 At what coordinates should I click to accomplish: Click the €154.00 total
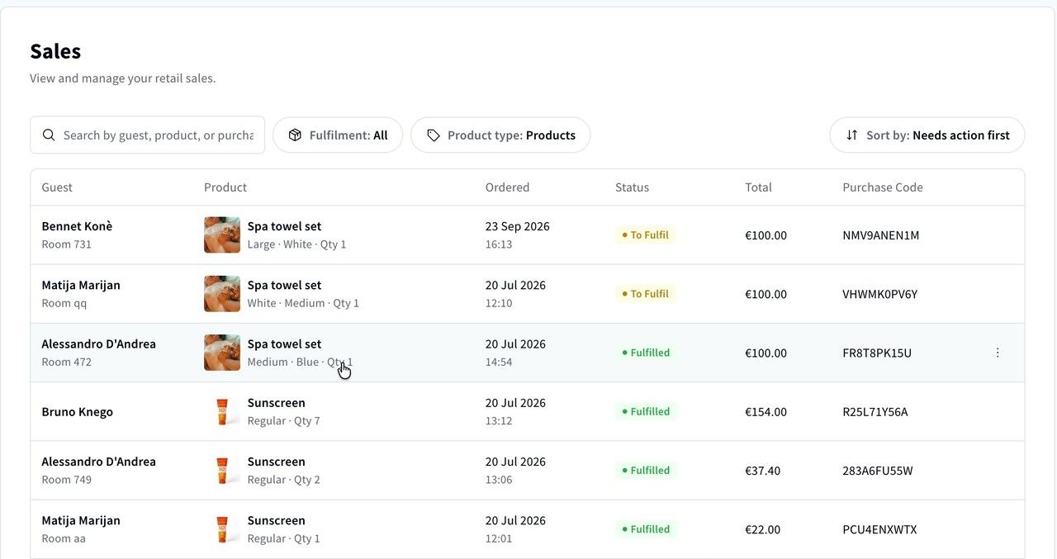click(765, 411)
